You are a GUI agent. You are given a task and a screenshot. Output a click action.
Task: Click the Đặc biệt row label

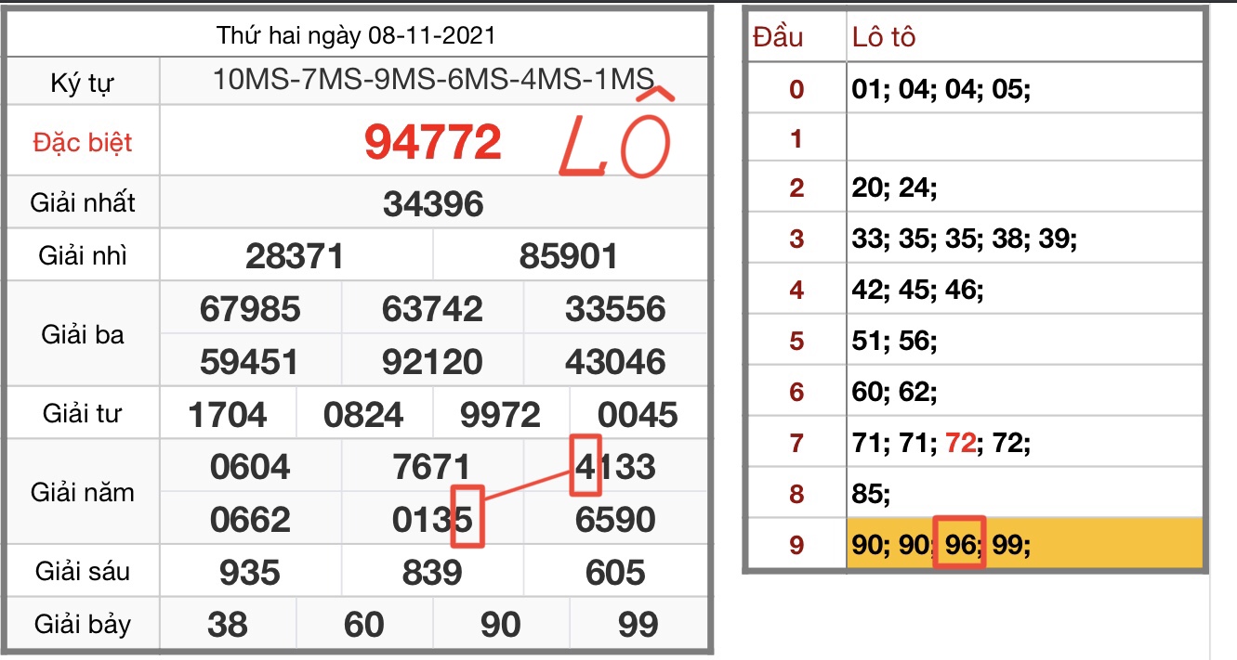tap(83, 142)
